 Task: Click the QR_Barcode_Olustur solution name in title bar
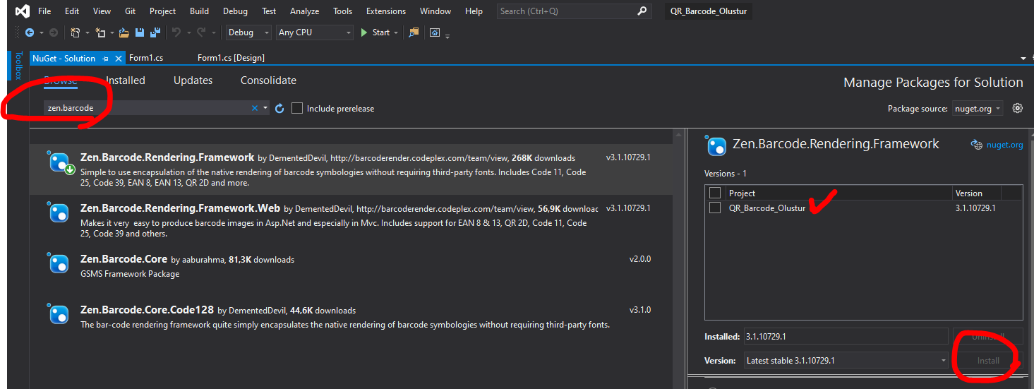[707, 11]
